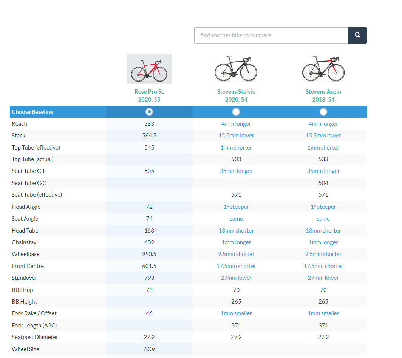Click Aspin's 15.5mm lower stack value
402x358 pixels.
point(323,136)
